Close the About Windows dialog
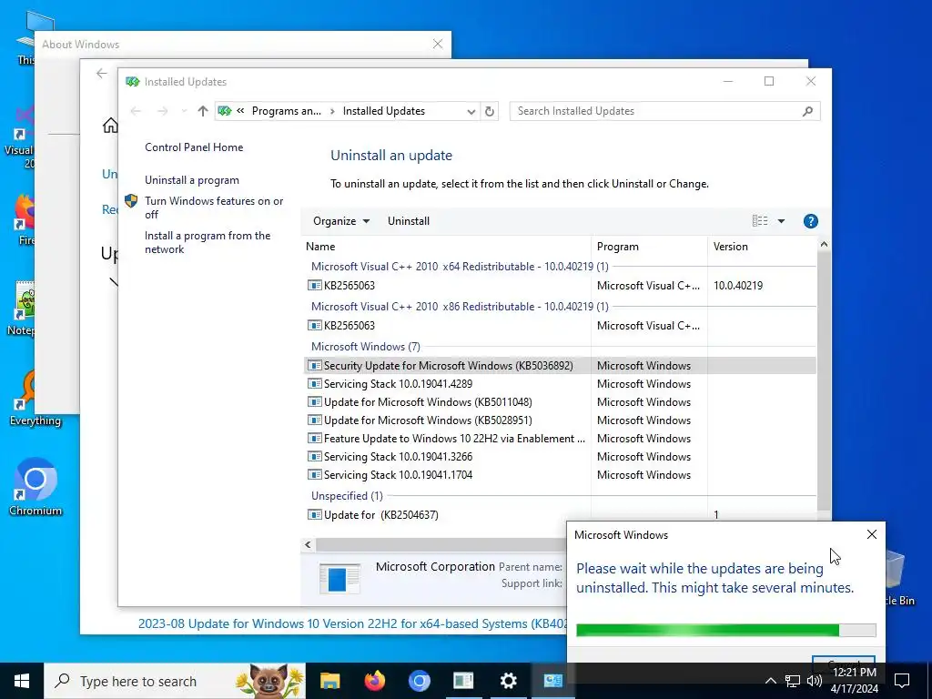 (438, 44)
